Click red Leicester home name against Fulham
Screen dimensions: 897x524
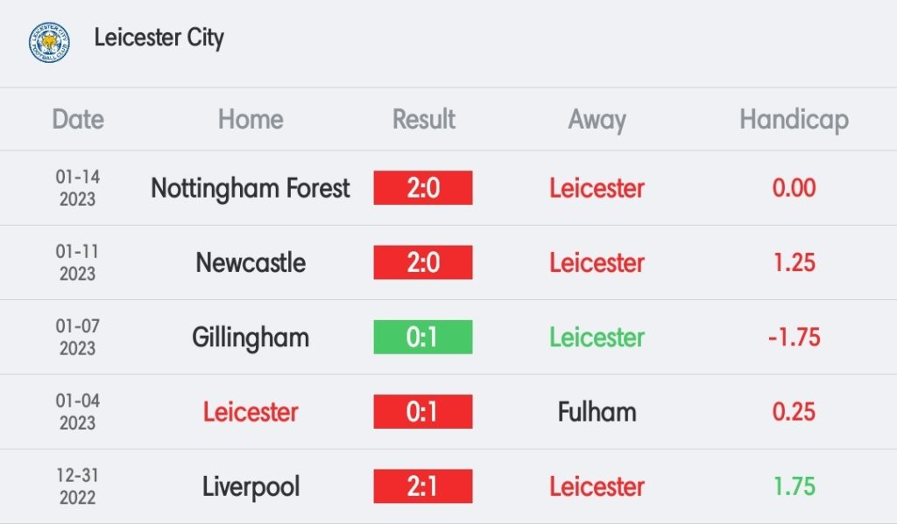point(251,412)
